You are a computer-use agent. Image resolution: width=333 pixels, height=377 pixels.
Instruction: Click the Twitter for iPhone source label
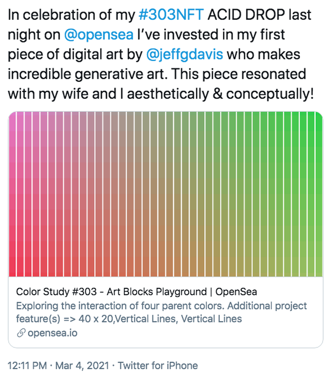(x=158, y=366)
